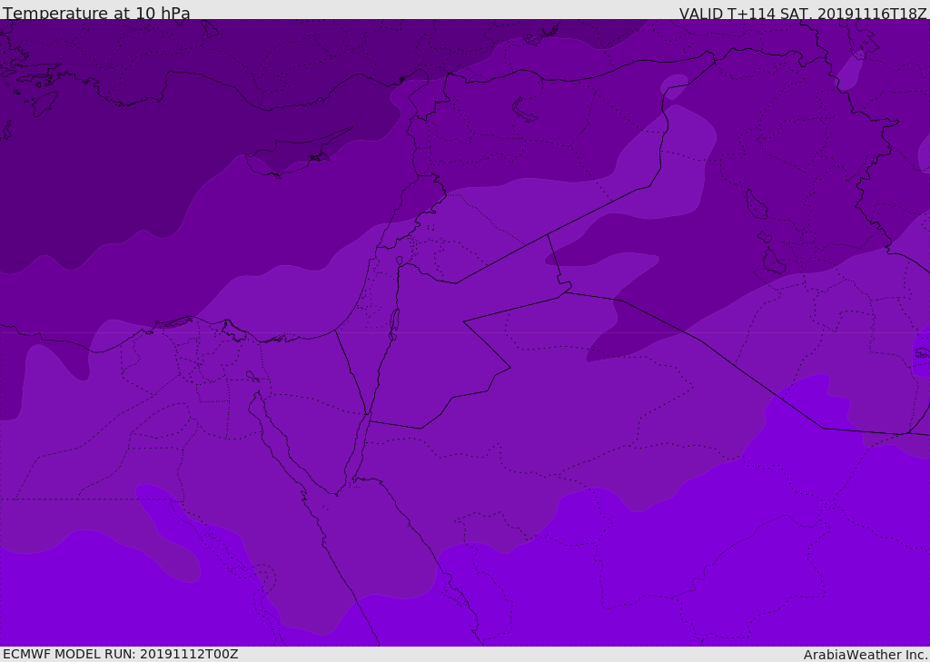
Task: Click the 'ArabiaWeather Inc' credit text
Action: 866,655
